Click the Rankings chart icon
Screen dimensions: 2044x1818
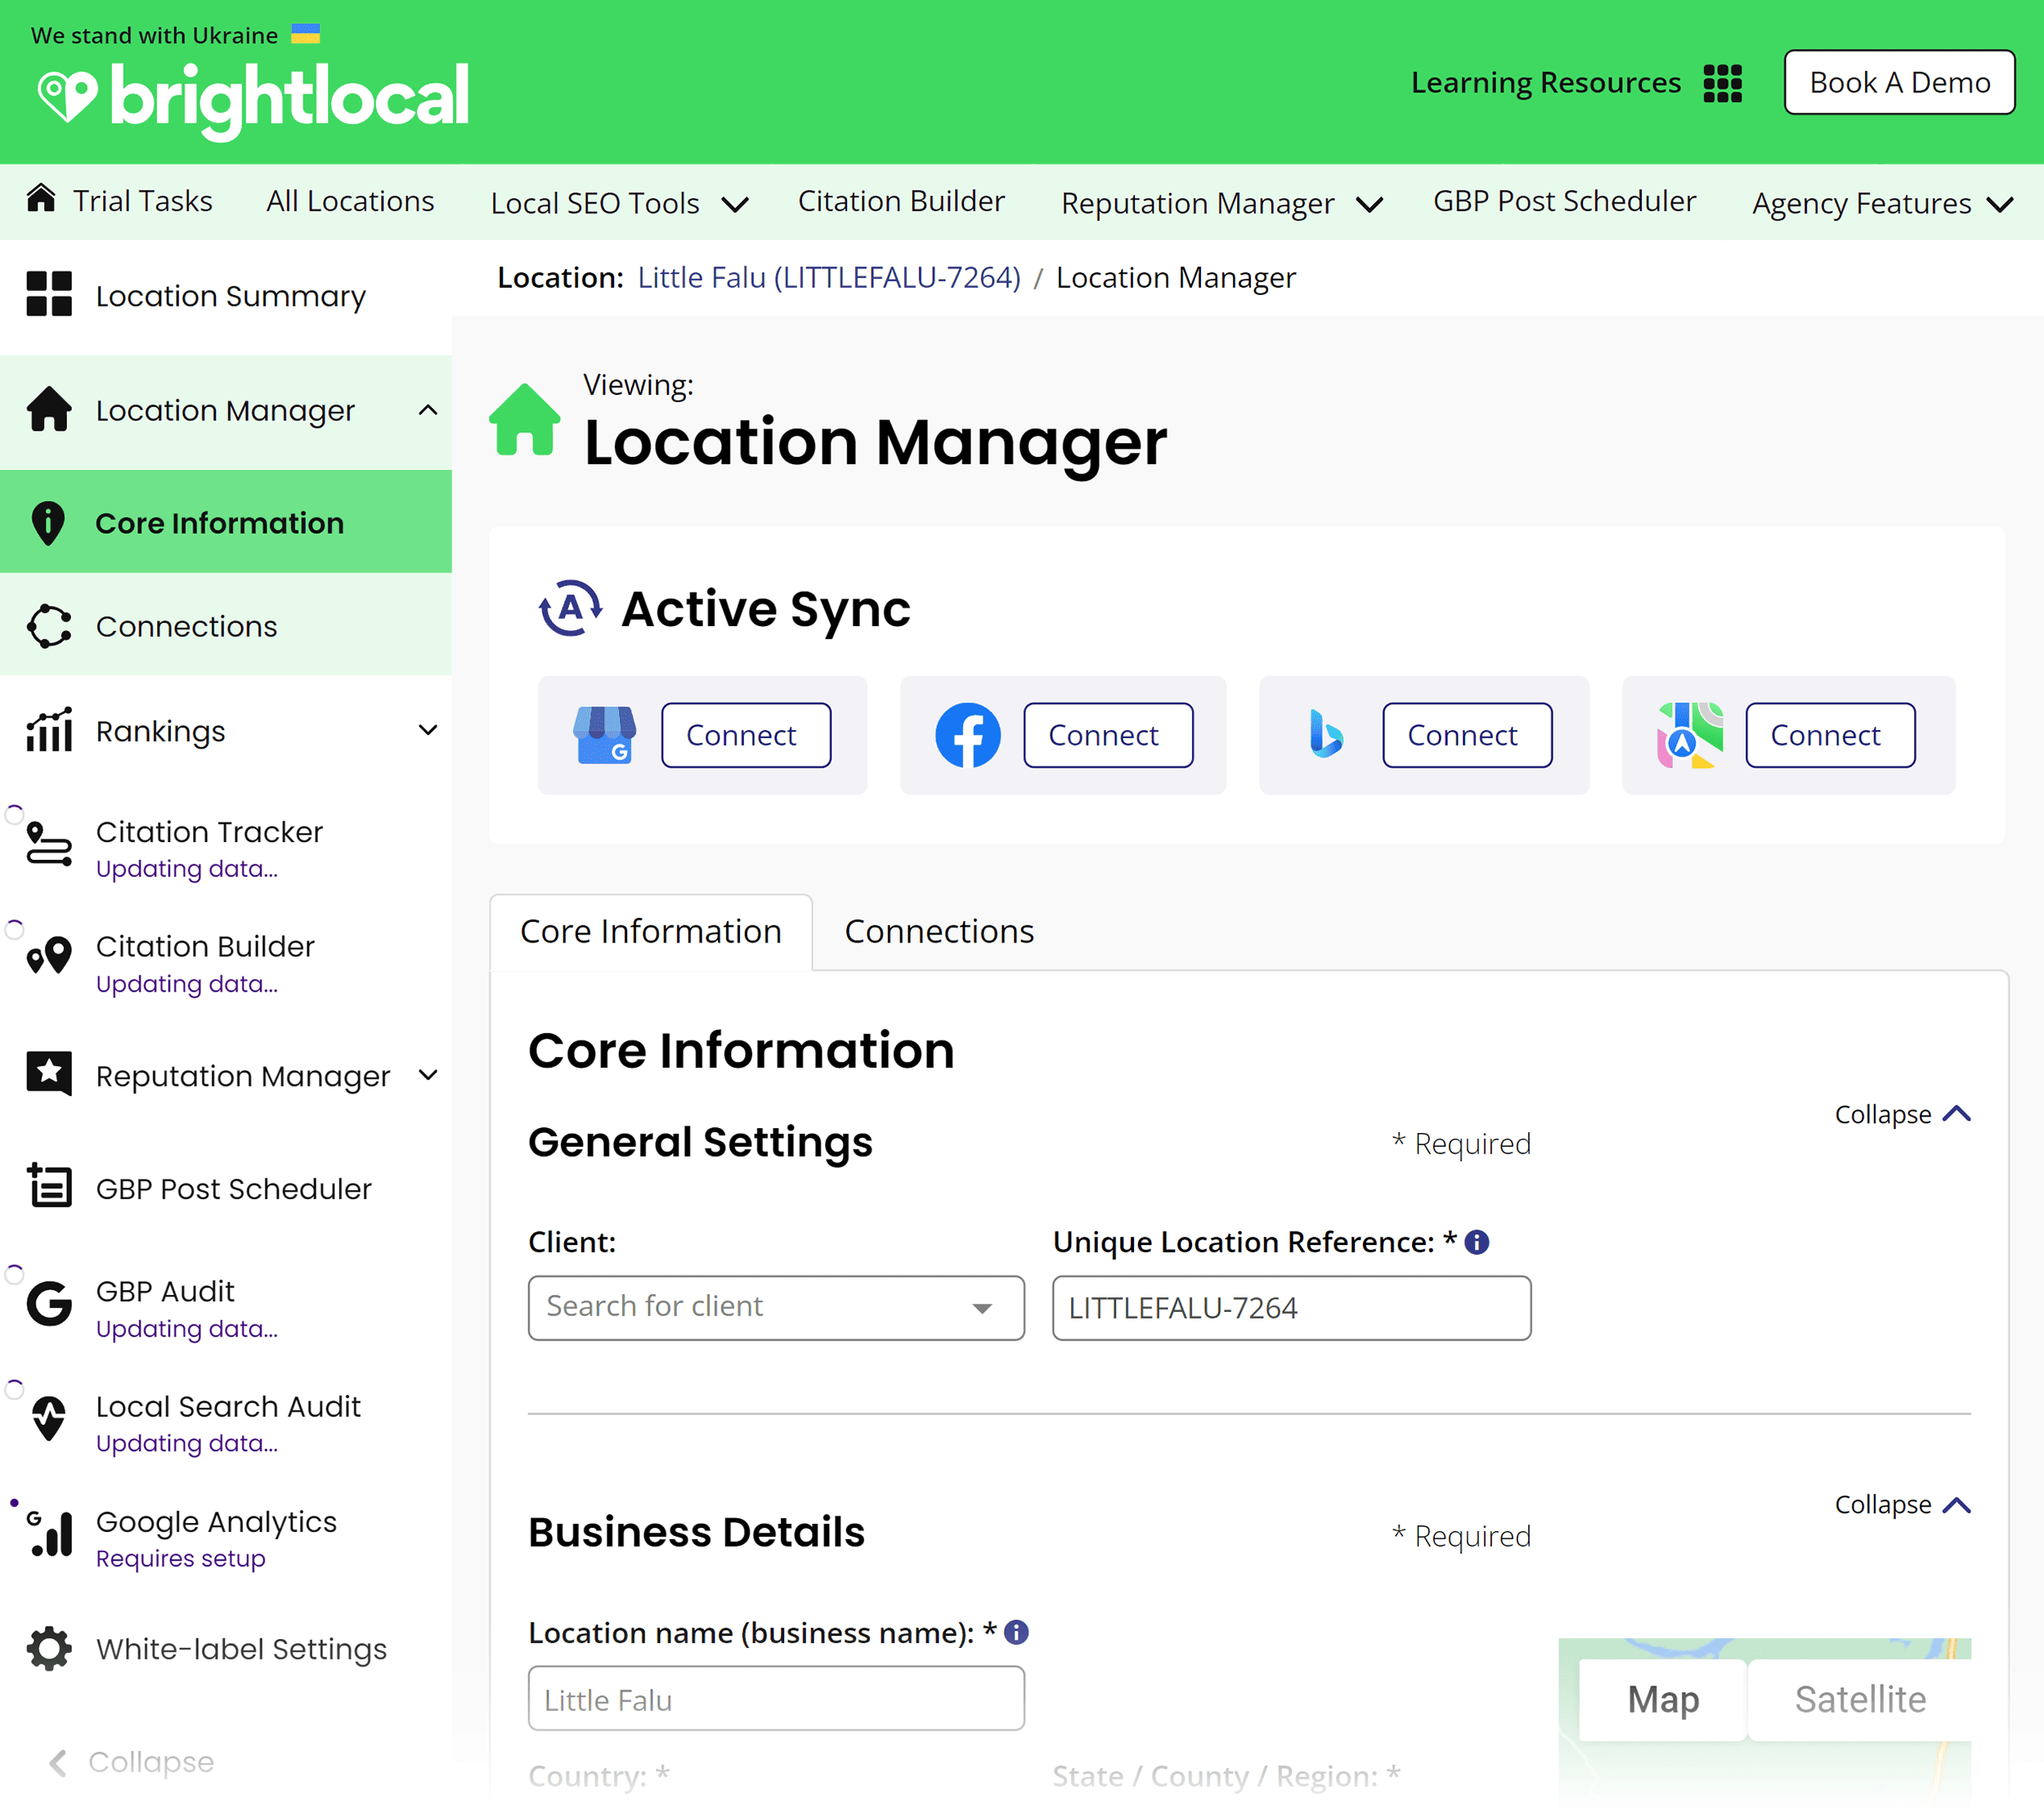[x=49, y=730]
